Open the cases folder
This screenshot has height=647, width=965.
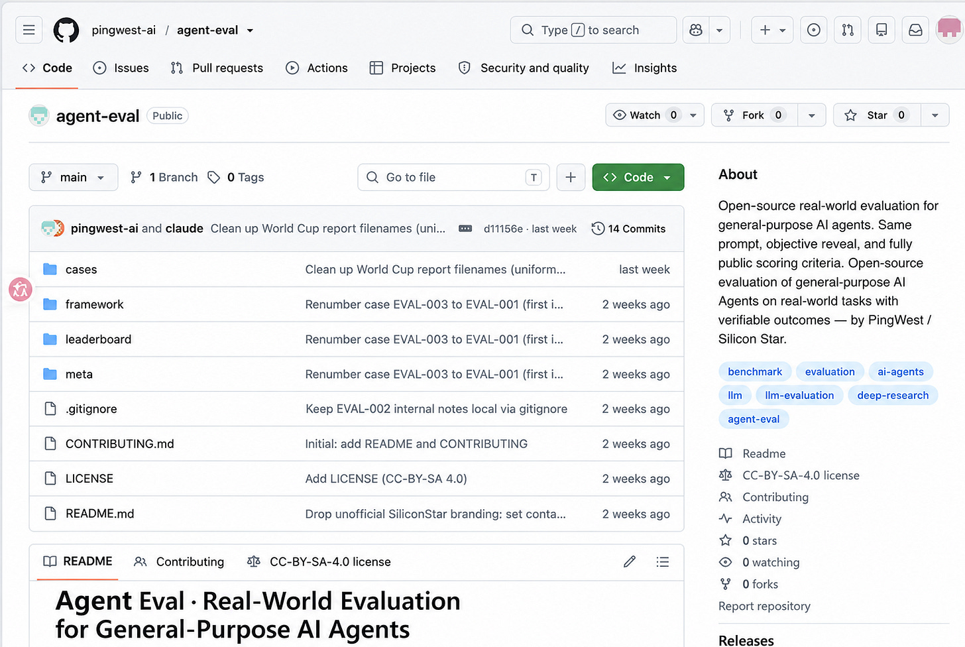(x=82, y=269)
